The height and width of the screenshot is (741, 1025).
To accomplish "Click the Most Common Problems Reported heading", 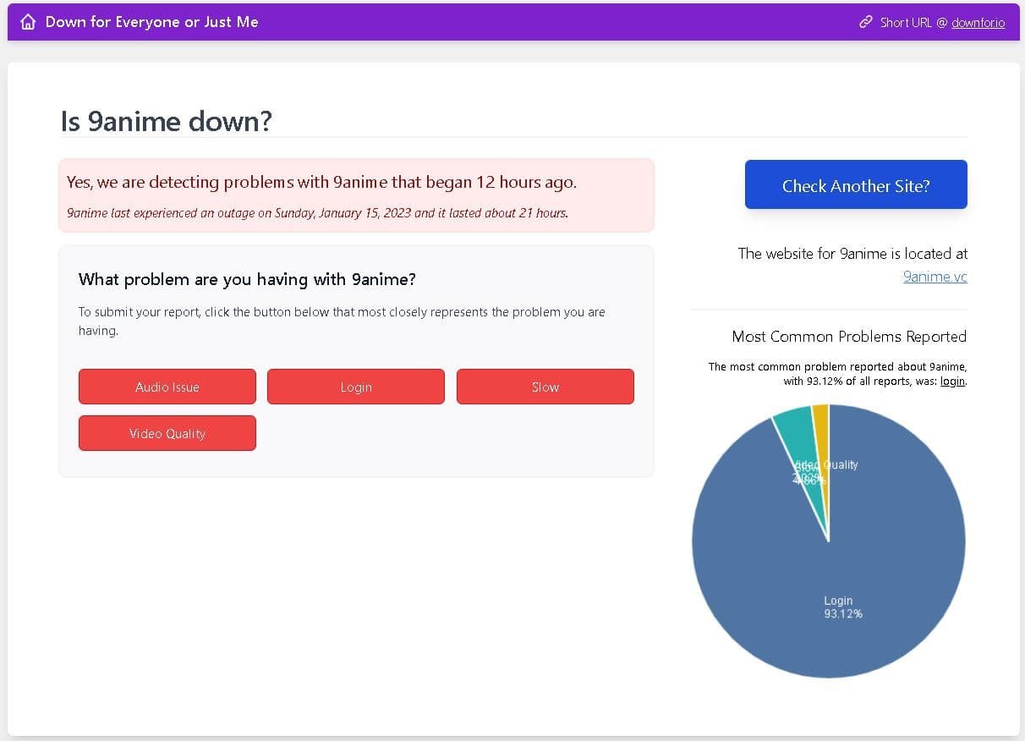I will tap(849, 337).
